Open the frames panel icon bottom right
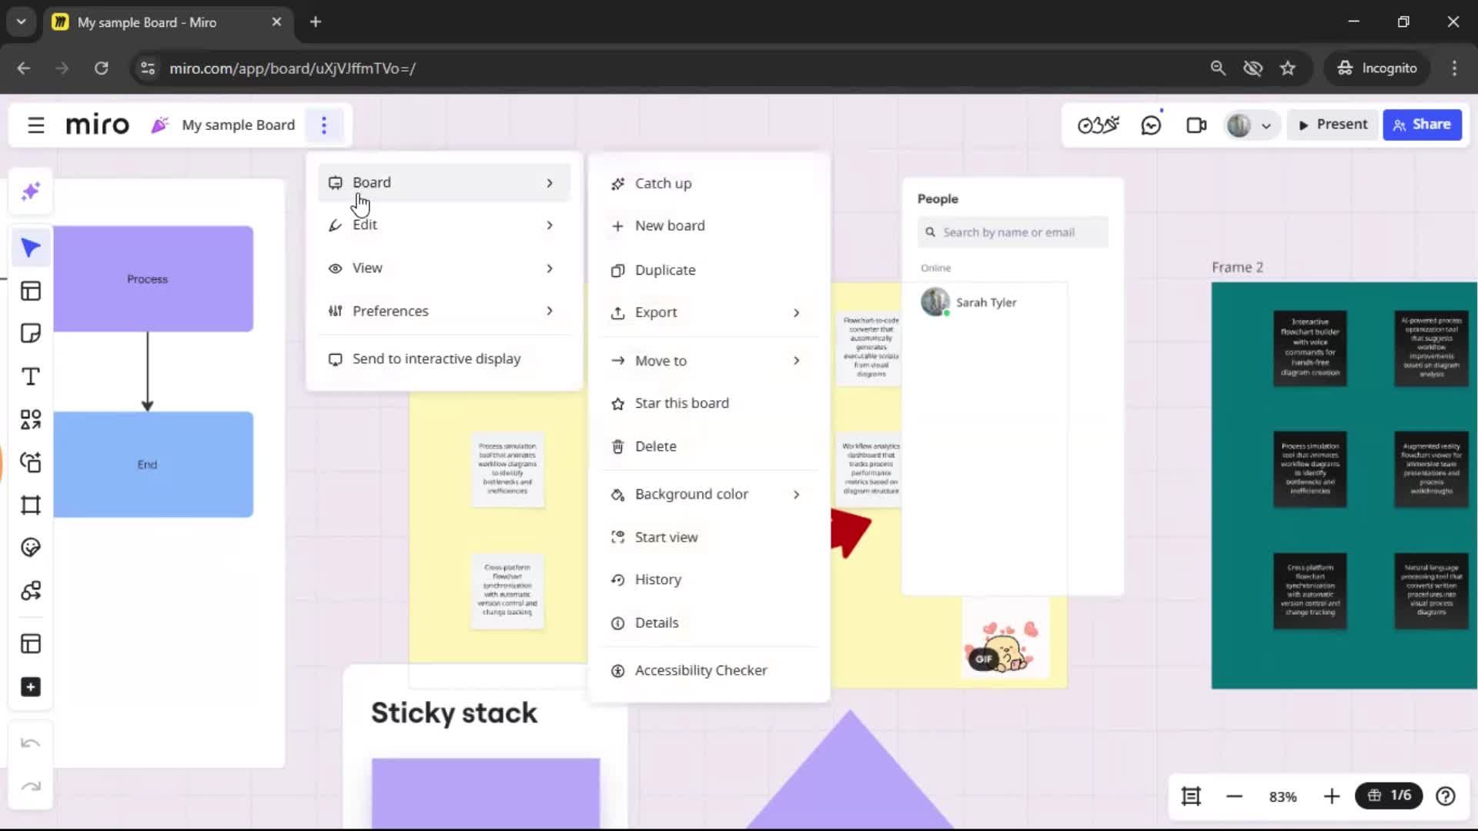The height and width of the screenshot is (831, 1478). coord(1191,796)
